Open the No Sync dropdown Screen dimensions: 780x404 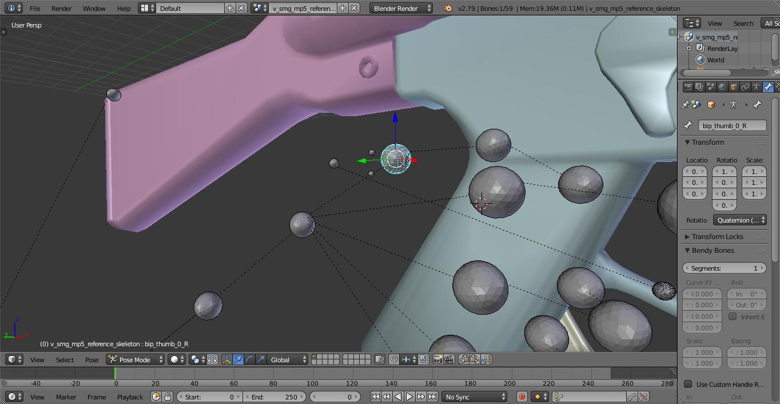point(475,397)
